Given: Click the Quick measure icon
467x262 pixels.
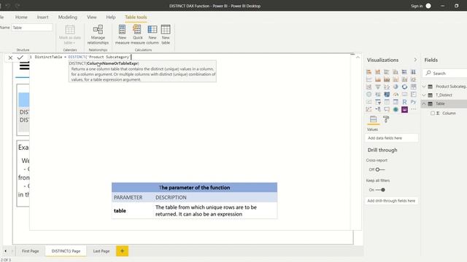Looking at the screenshot, I should coord(138,34).
